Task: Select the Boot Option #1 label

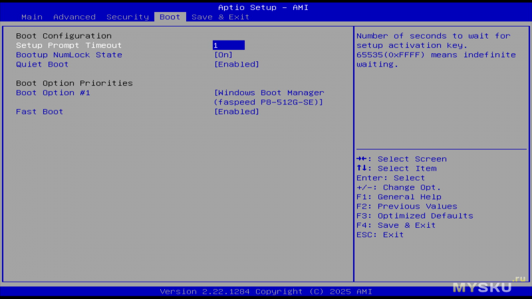Action: coord(53,93)
